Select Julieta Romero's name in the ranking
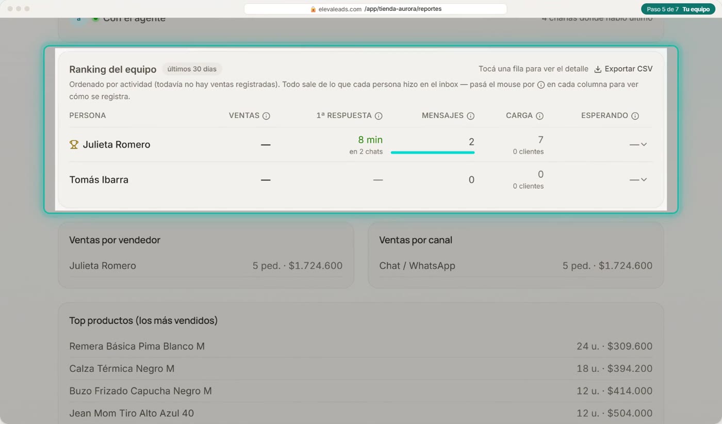Image resolution: width=722 pixels, height=424 pixels. coord(117,144)
